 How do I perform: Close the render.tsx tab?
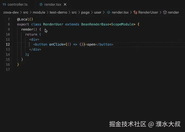click(x=65, y=5)
